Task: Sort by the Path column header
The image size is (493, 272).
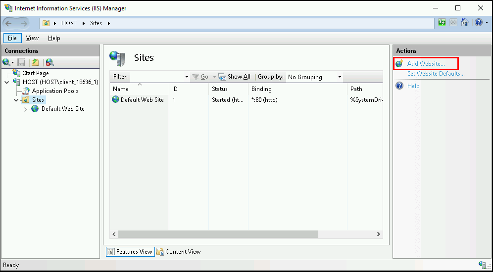Action: coord(365,89)
